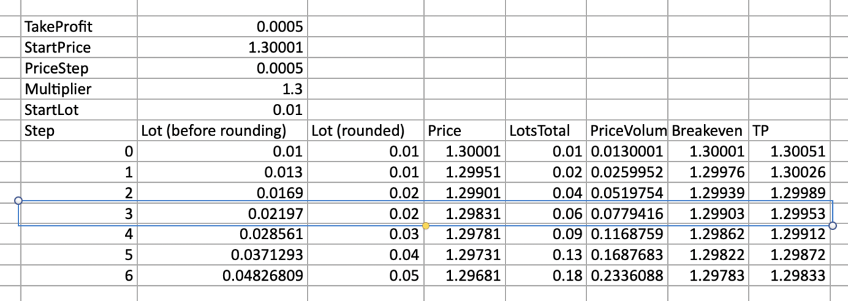
Task: Select price cell 1.29901
Action: click(x=465, y=193)
